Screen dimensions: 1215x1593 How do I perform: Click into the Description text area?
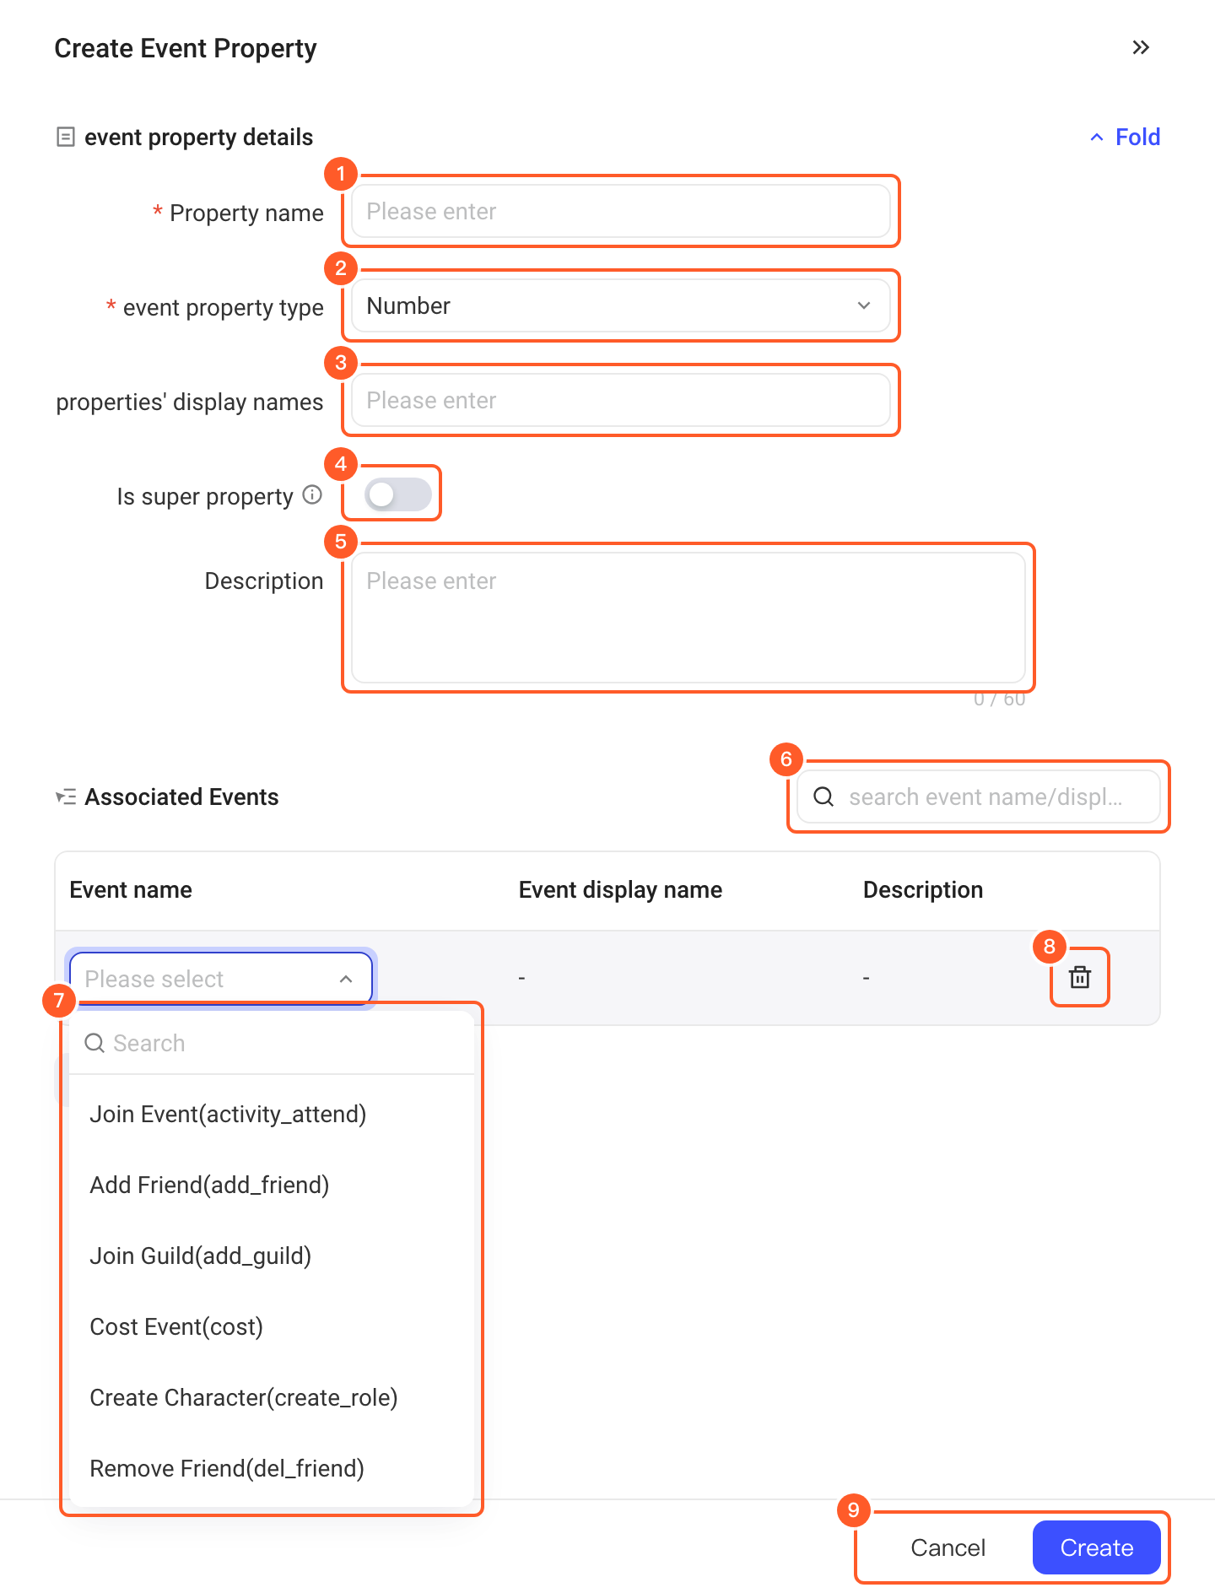(x=688, y=618)
